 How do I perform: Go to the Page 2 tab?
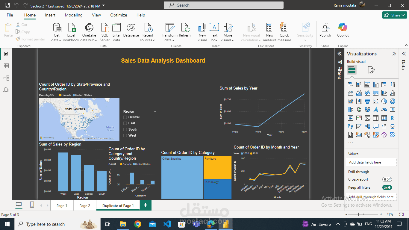(85, 205)
